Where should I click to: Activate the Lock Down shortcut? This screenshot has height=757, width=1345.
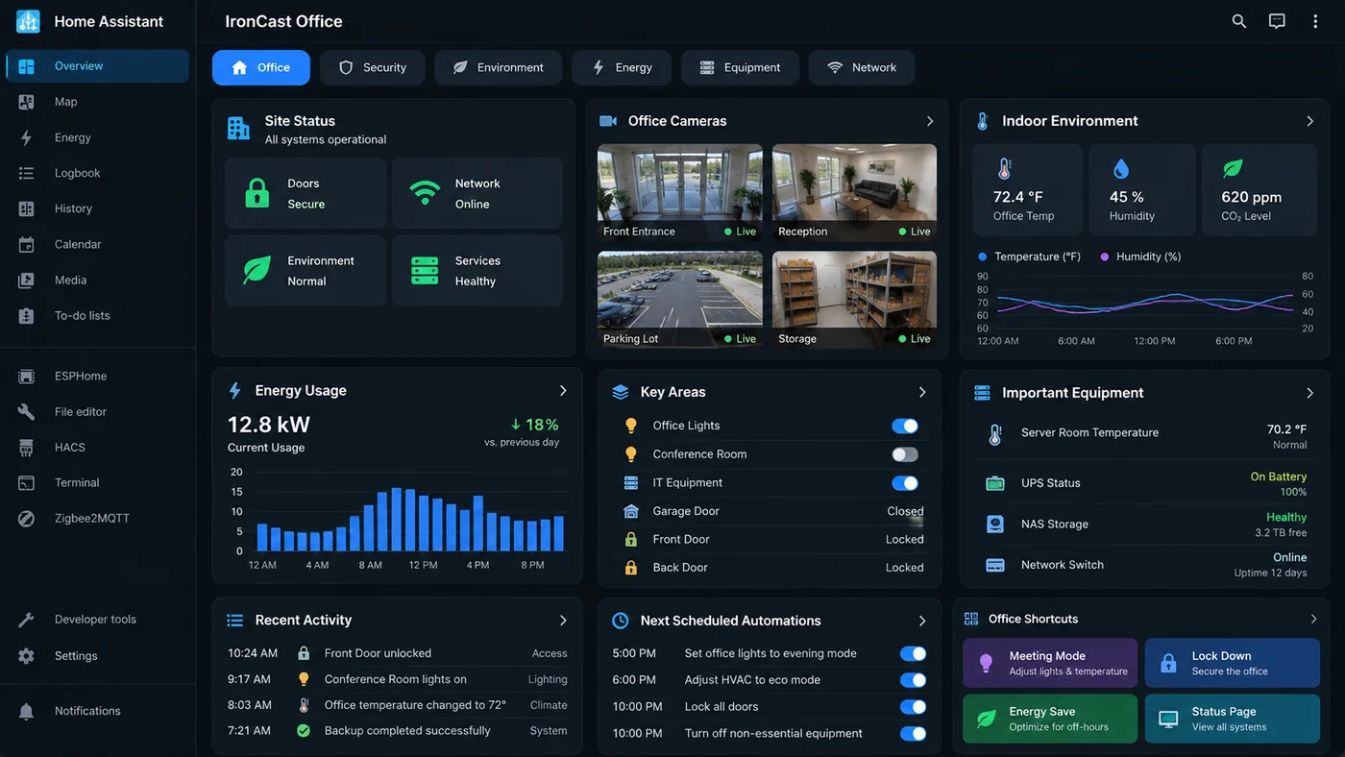tap(1233, 663)
